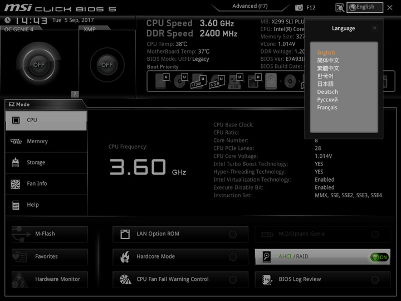This screenshot has width=401, height=301.
Task: Choose Français in the Language list
Action: pos(327,108)
